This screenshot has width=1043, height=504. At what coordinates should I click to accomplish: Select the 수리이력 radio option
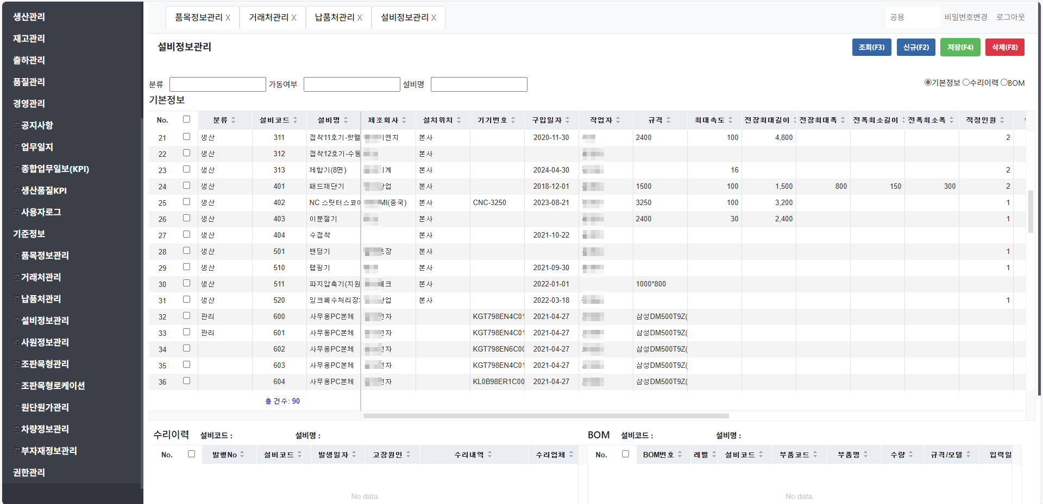(x=966, y=82)
